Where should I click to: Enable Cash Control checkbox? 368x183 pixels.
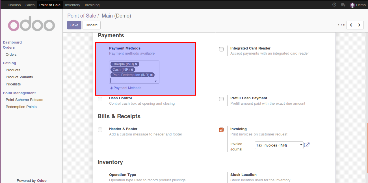100,99
